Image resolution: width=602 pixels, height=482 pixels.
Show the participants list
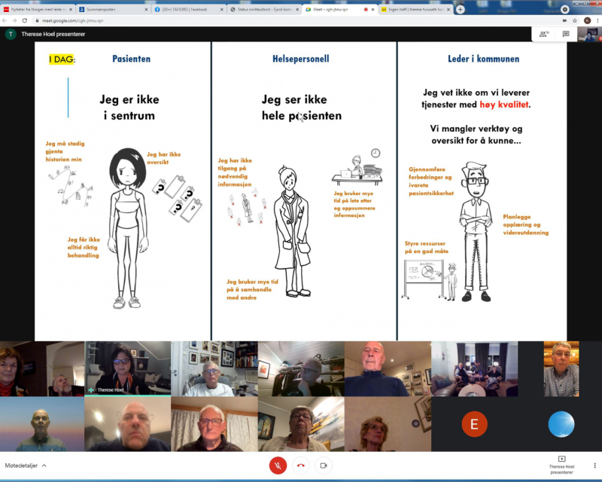(x=544, y=34)
